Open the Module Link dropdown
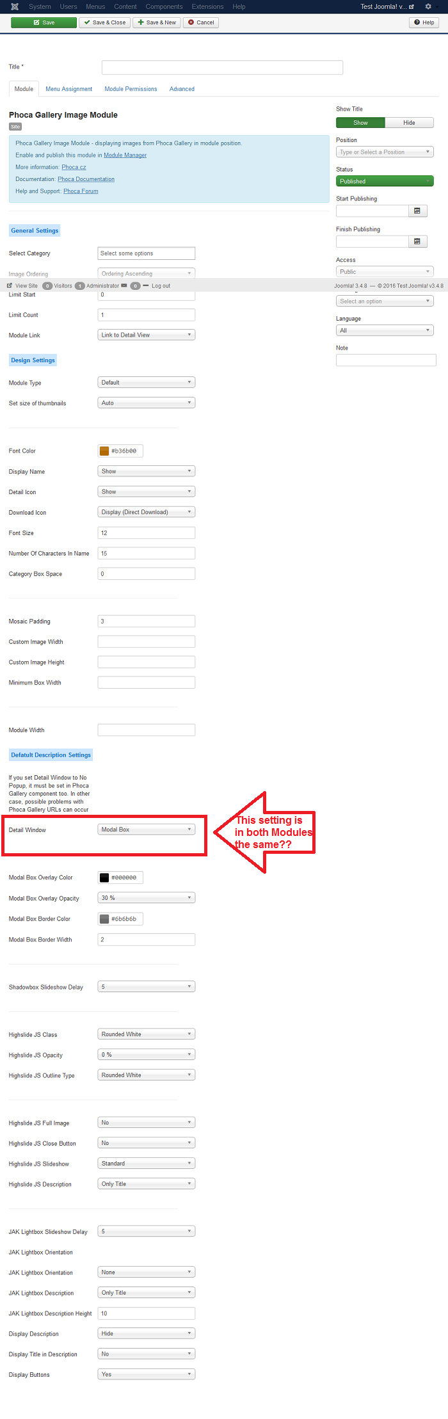The image size is (448, 1419). pyautogui.click(x=146, y=335)
